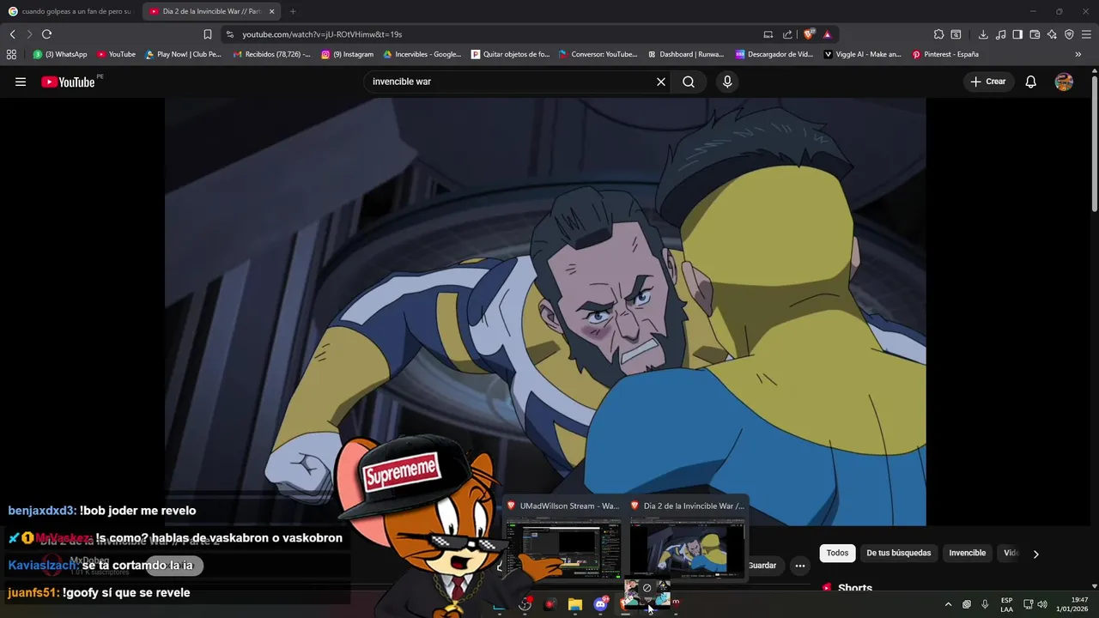
Task: Show hidden bookmarks with double chevron
Action: click(1078, 54)
